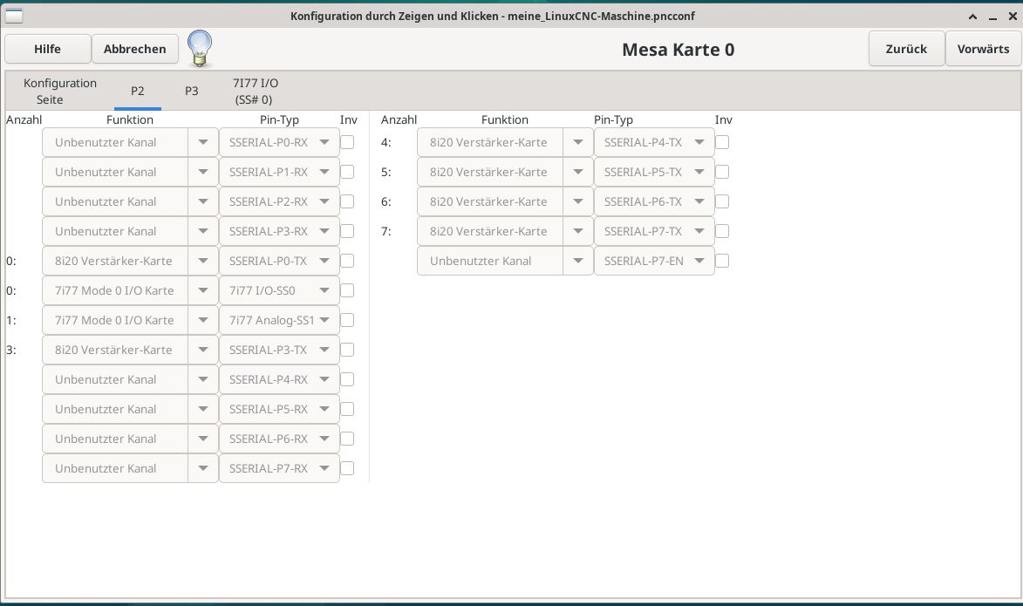Toggle Inv checkbox for SSERIAL-P0-RX
Screen dimensions: 1023x606
(347, 142)
